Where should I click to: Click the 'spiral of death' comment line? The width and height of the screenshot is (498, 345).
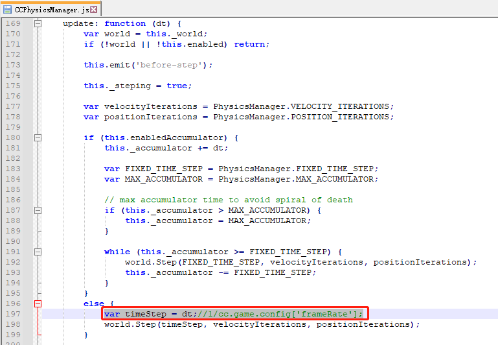229,200
